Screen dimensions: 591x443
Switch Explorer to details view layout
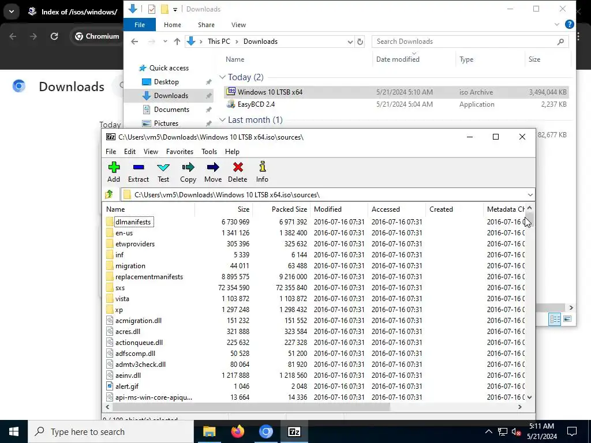coord(555,319)
